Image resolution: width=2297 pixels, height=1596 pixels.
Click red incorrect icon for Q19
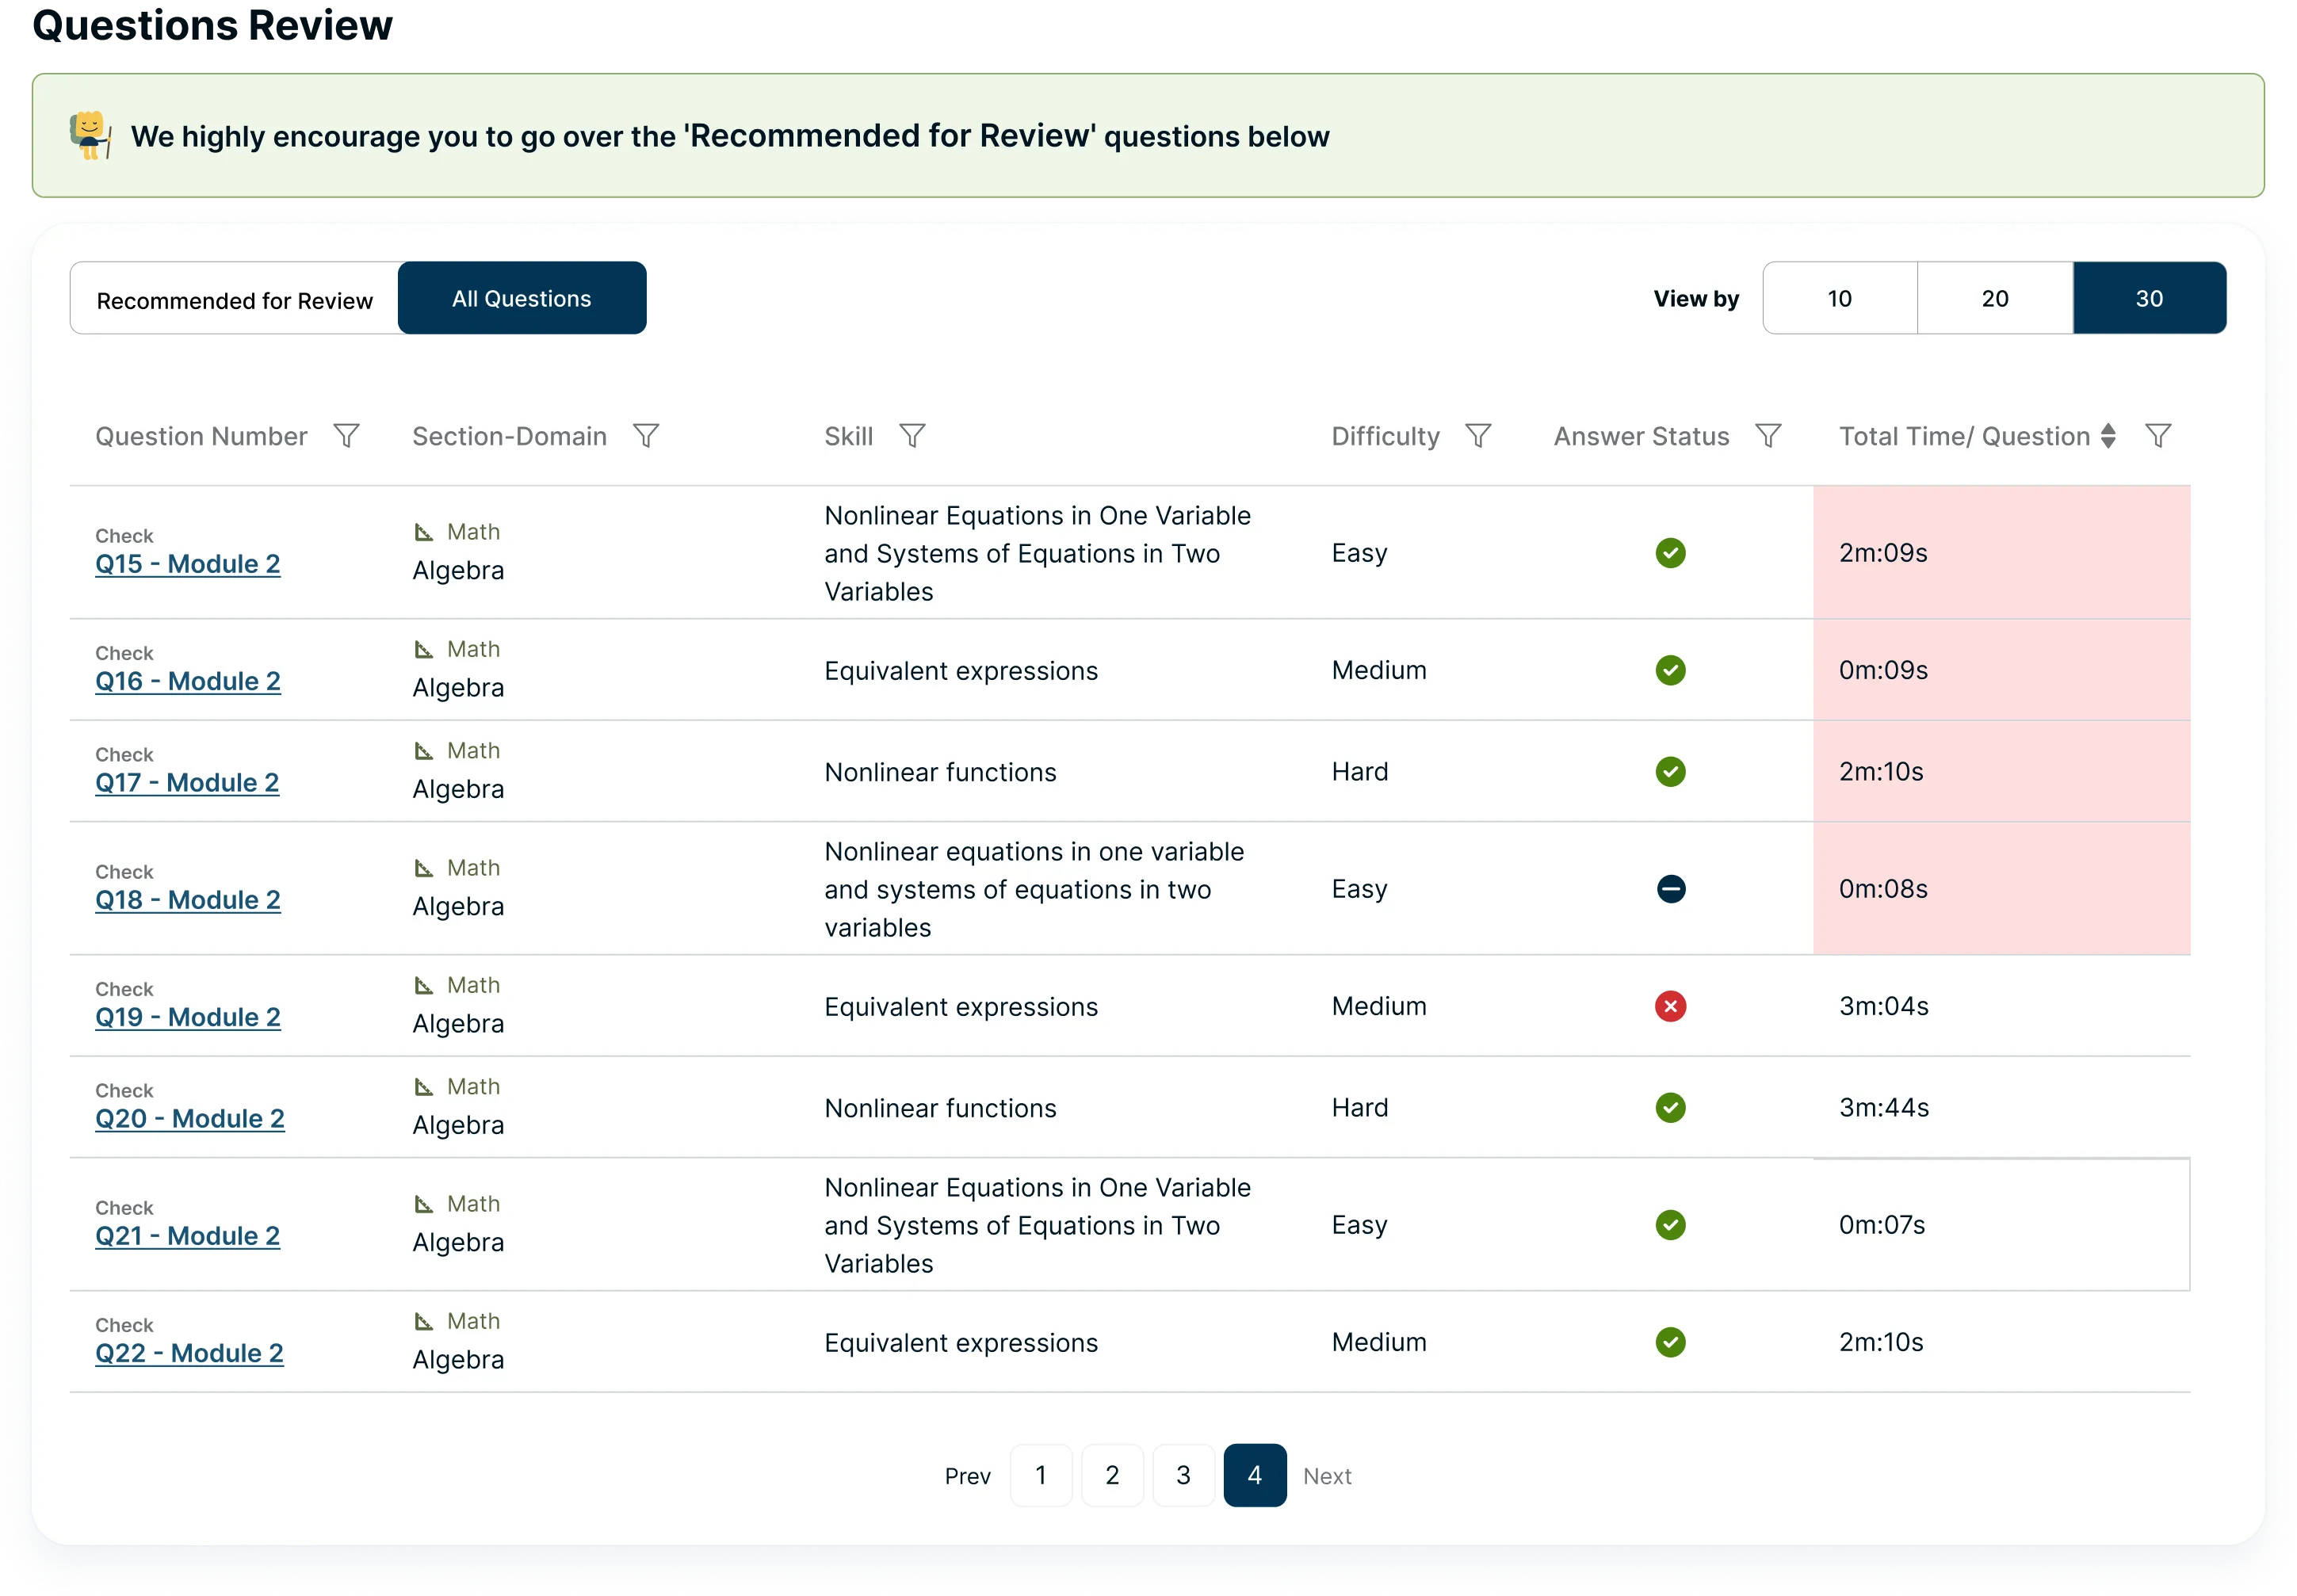click(x=1670, y=1006)
